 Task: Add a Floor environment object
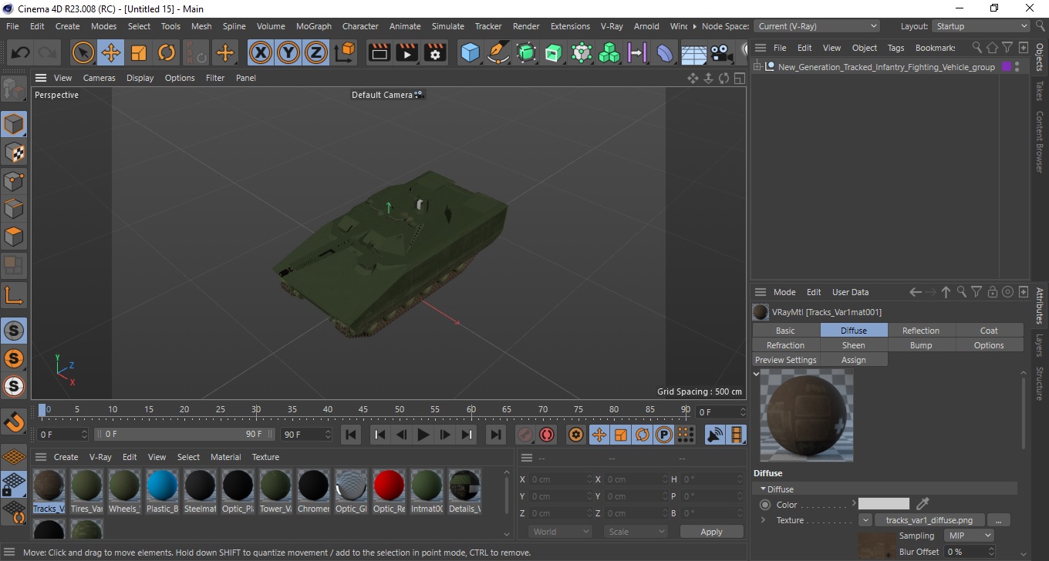(693, 53)
